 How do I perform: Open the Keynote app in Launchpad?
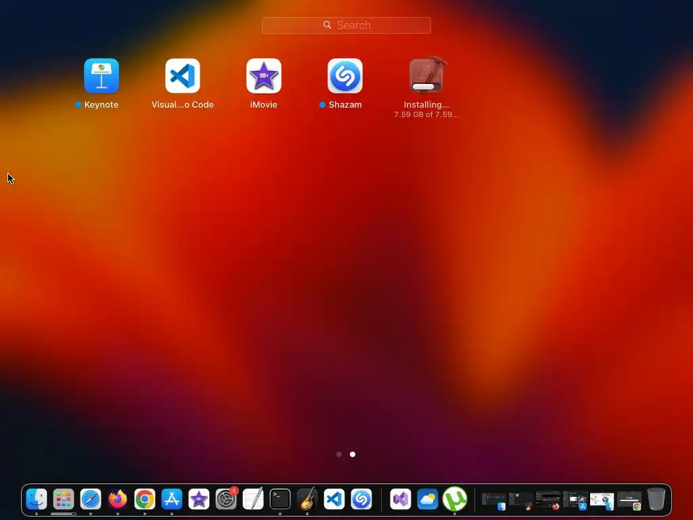pyautogui.click(x=102, y=76)
